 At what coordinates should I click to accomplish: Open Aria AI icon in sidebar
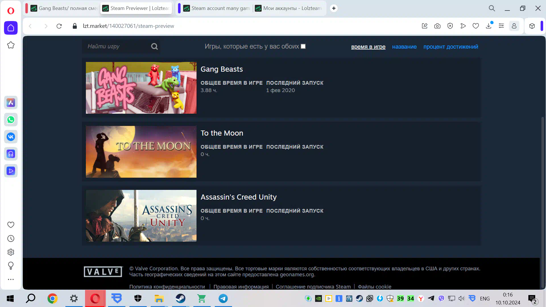tap(11, 103)
